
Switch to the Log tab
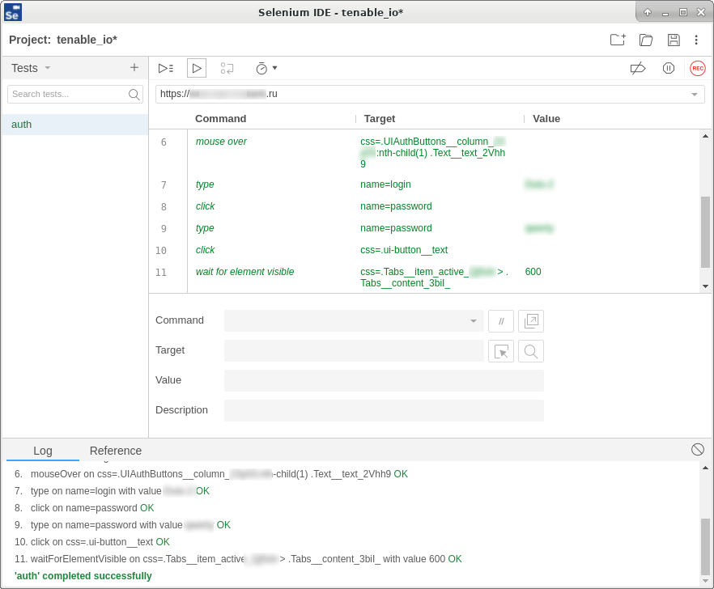tap(43, 451)
